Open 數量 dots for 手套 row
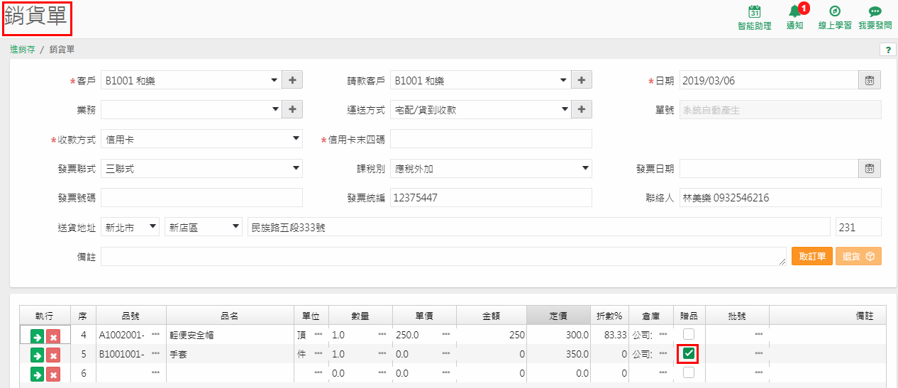 (x=382, y=353)
